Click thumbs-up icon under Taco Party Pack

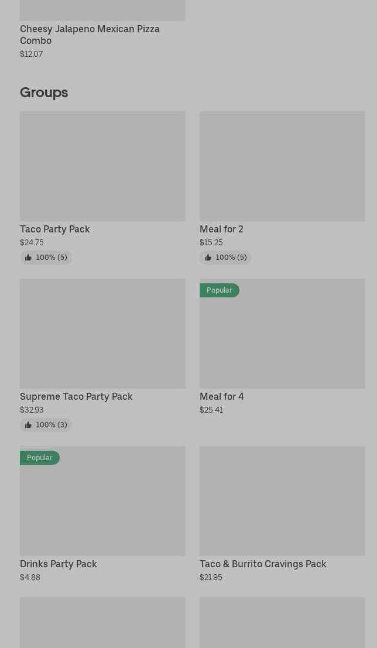coord(28,258)
